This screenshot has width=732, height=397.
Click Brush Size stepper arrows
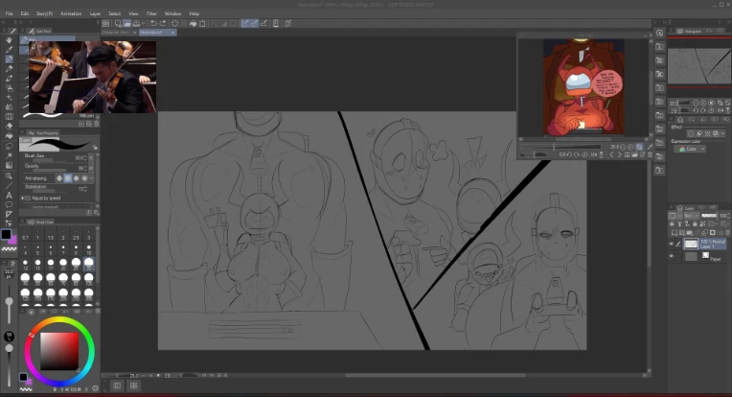tap(85, 158)
